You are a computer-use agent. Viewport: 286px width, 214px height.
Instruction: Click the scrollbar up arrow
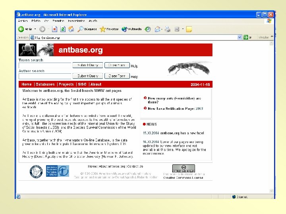point(271,43)
